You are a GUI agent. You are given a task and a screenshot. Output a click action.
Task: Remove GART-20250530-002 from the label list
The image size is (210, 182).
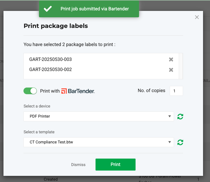point(171,70)
